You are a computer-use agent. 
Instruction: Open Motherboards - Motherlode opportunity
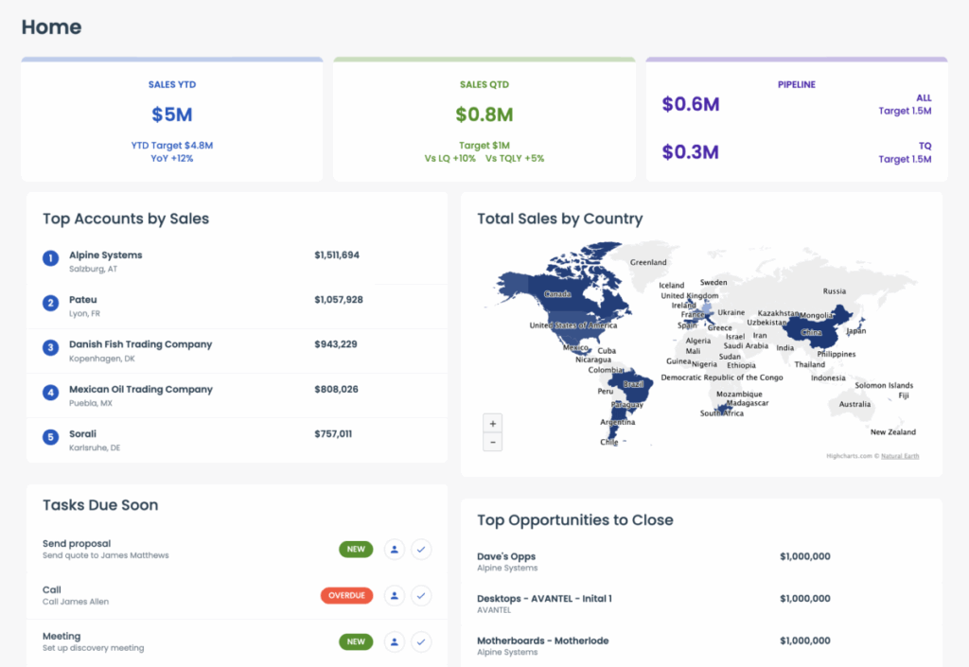coord(542,641)
